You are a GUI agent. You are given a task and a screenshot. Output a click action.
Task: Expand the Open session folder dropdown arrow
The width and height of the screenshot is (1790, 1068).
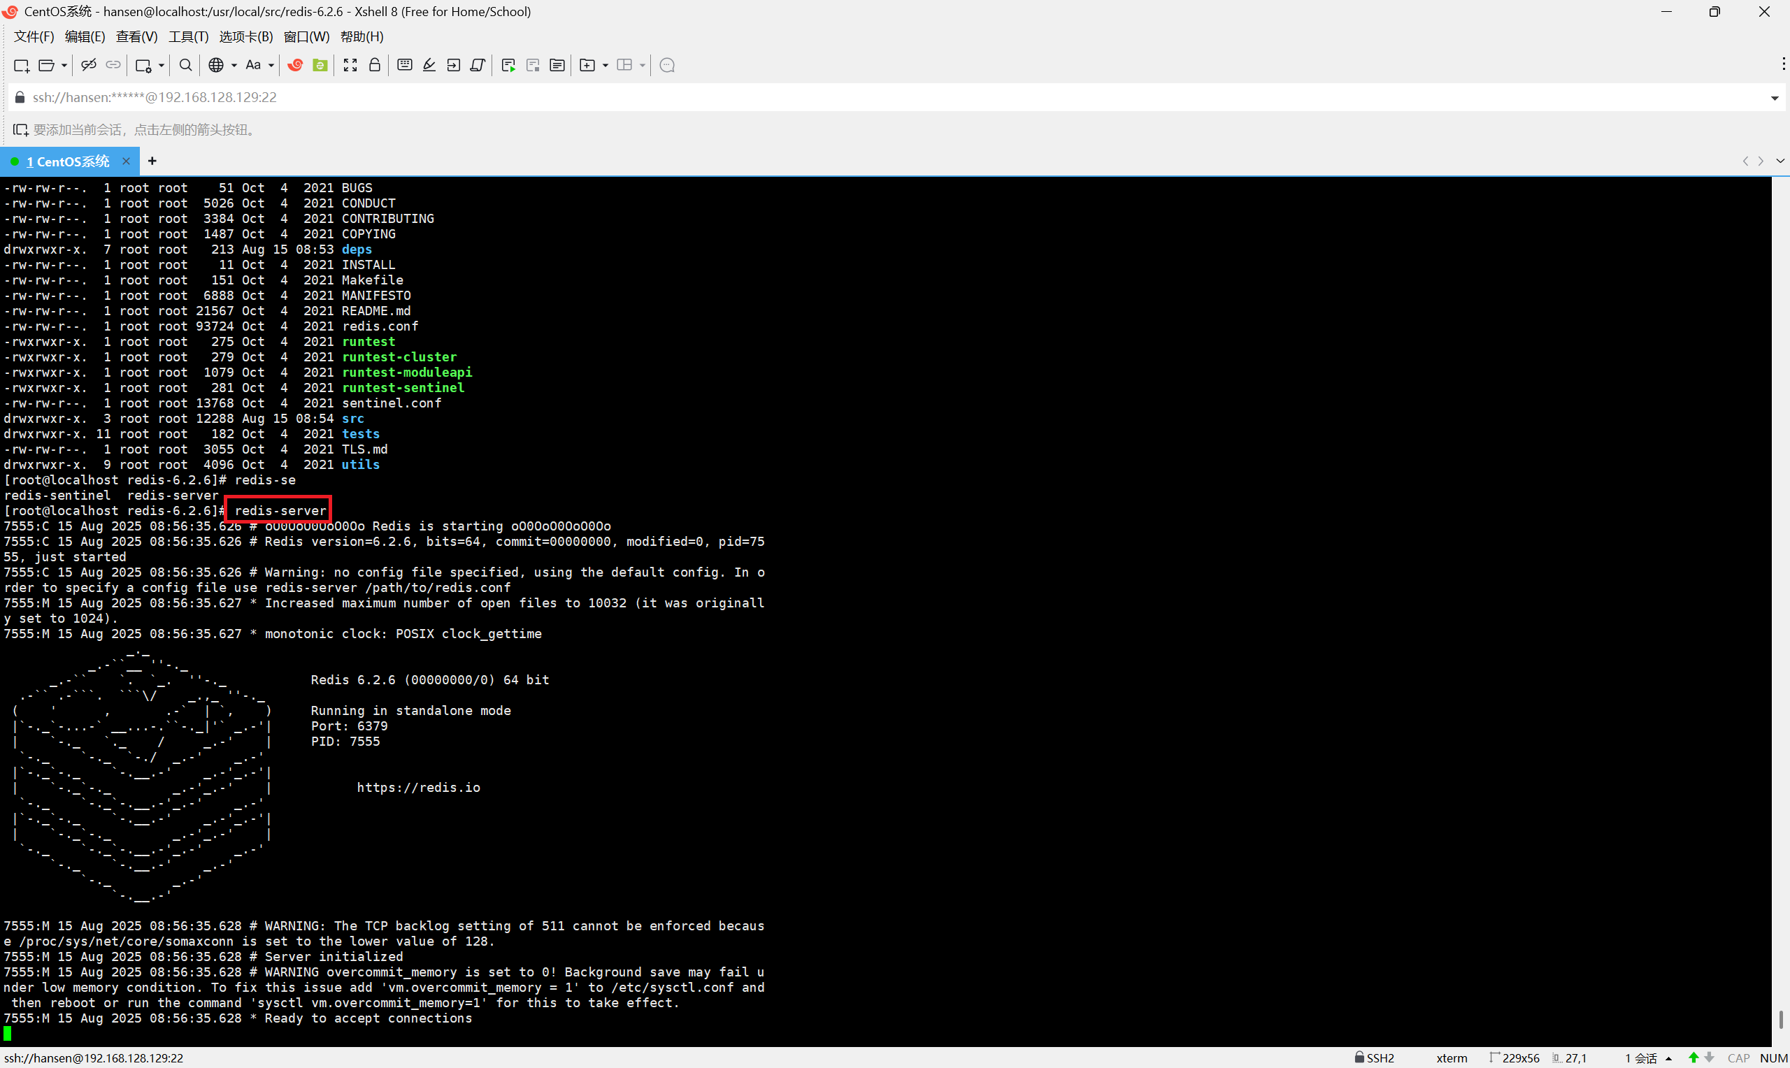pyautogui.click(x=64, y=66)
